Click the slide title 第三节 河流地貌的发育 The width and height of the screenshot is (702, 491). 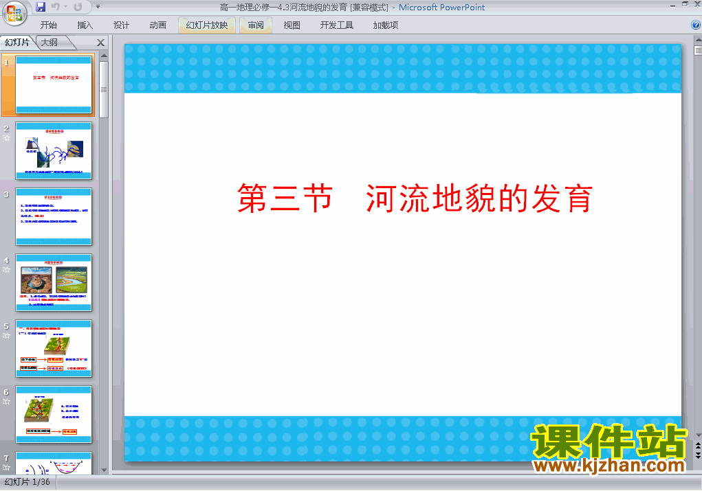(415, 198)
